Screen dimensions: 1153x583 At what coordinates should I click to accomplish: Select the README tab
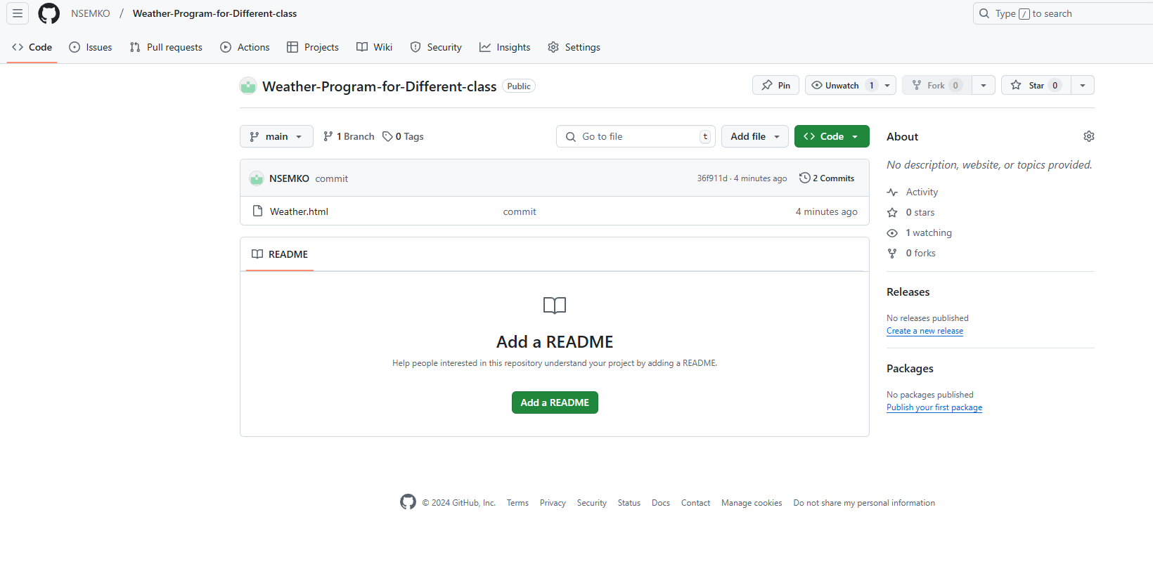[280, 254]
